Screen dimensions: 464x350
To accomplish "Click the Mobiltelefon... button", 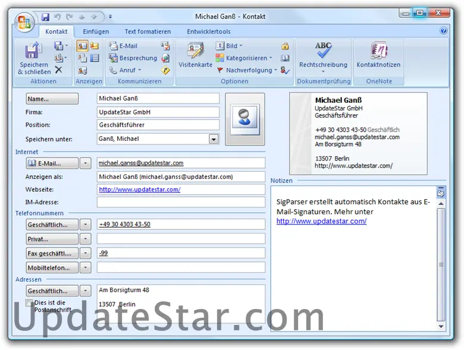I will coord(52,267).
